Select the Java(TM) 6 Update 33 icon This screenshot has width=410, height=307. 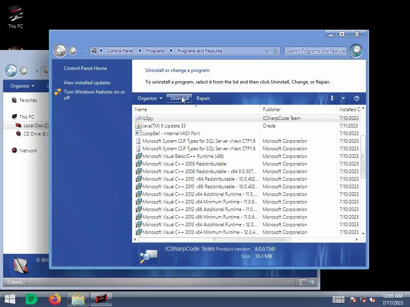[x=138, y=126]
